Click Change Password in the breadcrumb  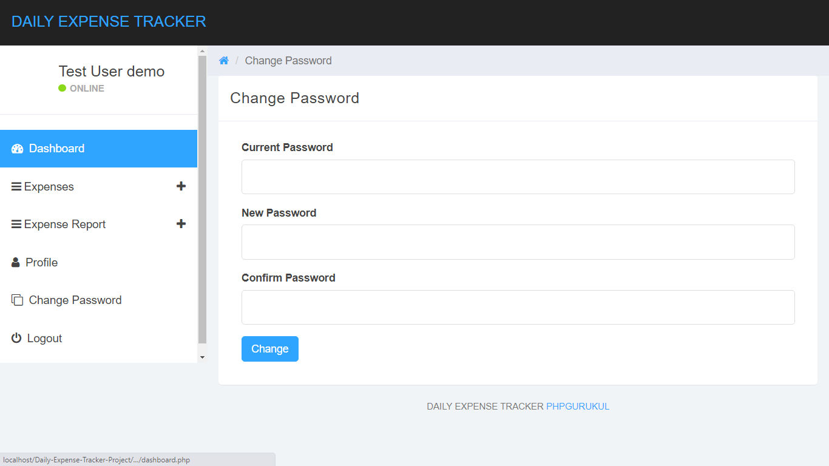pyautogui.click(x=288, y=60)
